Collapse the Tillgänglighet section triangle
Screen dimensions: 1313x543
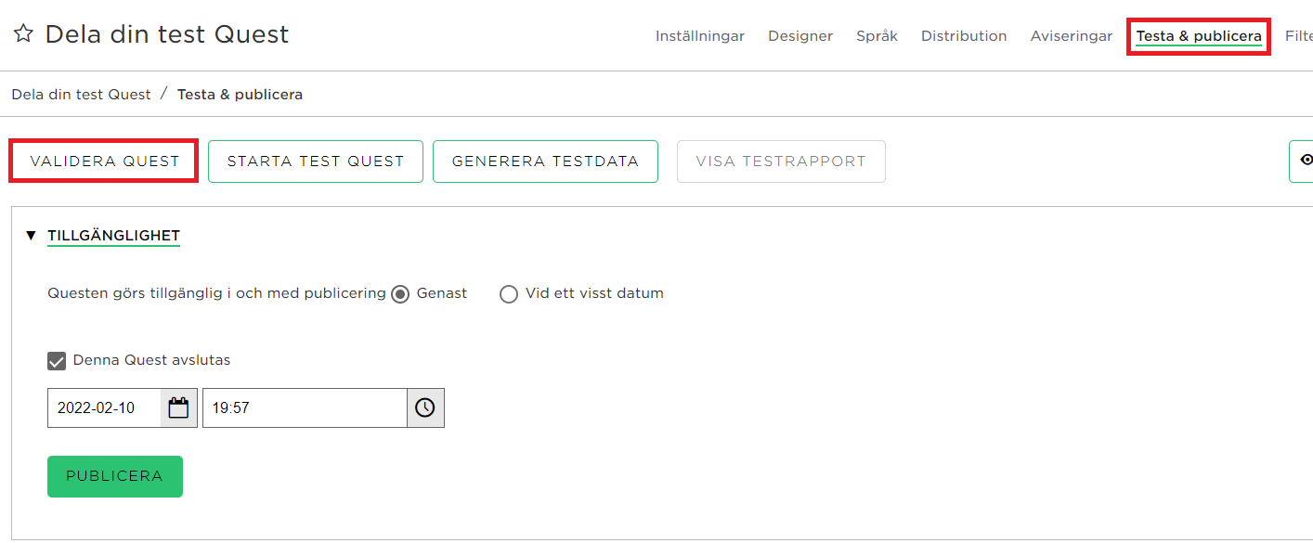click(31, 236)
